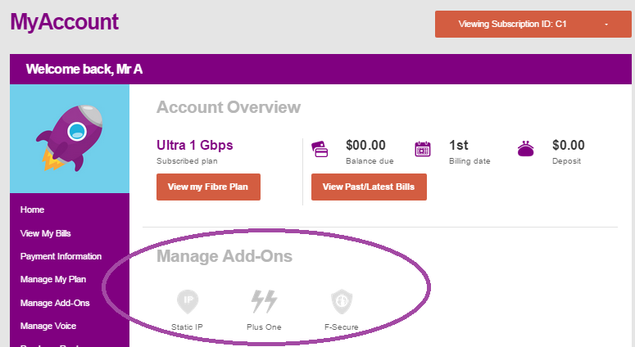Click the View my Fibre Plan button
This screenshot has height=347, width=635.
(x=208, y=187)
